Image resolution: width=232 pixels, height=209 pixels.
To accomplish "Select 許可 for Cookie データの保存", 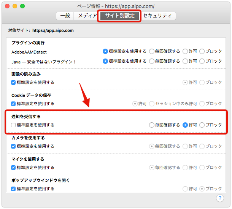I will [135, 104].
